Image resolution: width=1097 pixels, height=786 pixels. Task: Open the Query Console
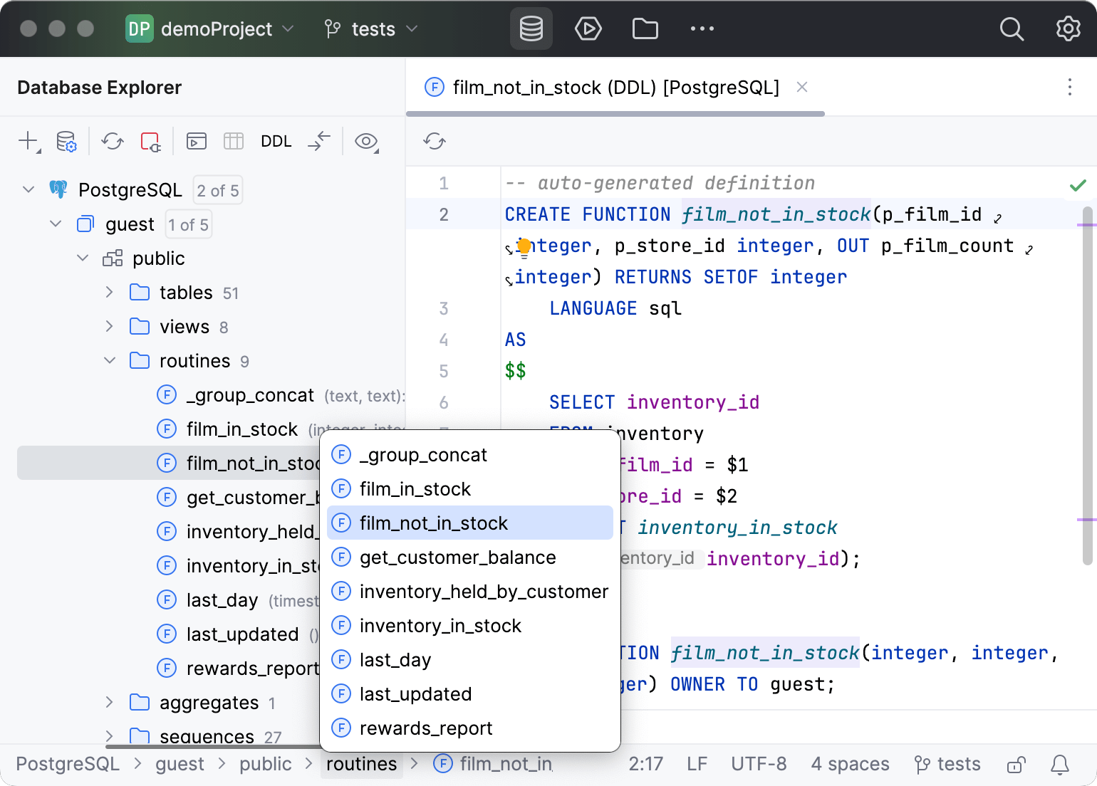tap(196, 141)
